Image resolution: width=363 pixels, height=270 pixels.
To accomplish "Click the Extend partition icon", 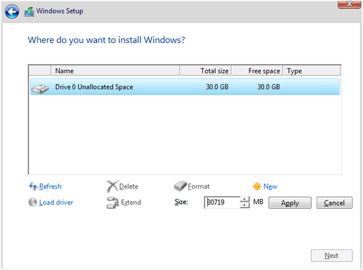I will [x=113, y=203].
